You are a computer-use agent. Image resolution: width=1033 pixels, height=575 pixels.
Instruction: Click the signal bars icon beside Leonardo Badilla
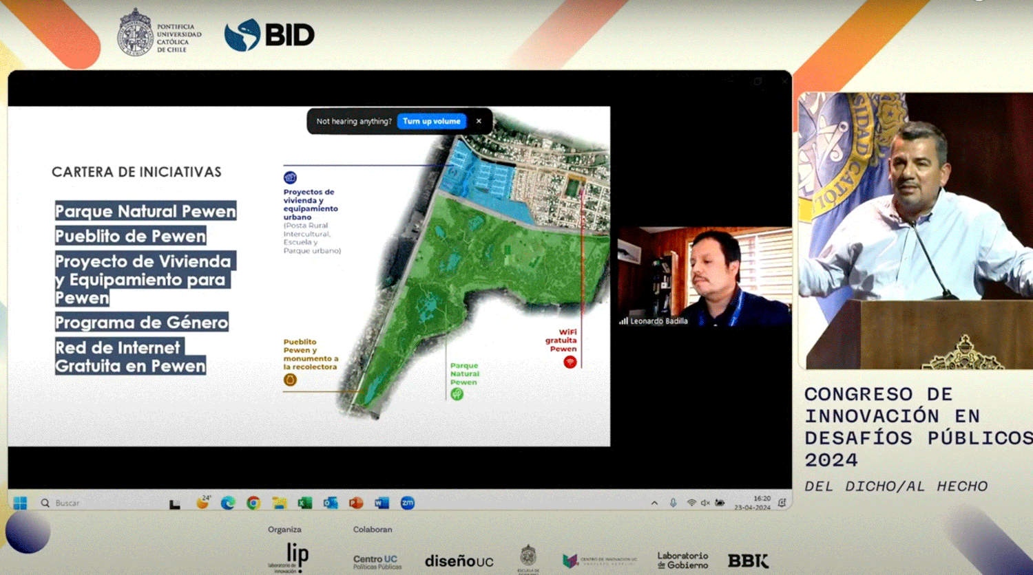pyautogui.click(x=623, y=321)
